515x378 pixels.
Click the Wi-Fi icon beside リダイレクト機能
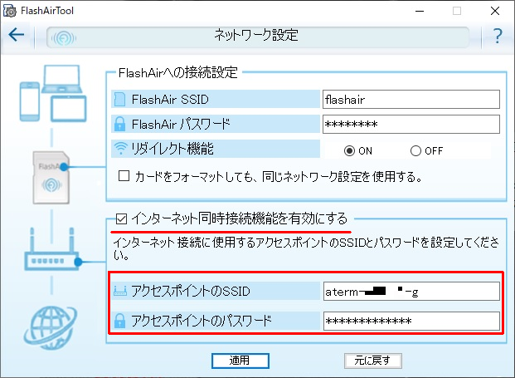(x=120, y=149)
